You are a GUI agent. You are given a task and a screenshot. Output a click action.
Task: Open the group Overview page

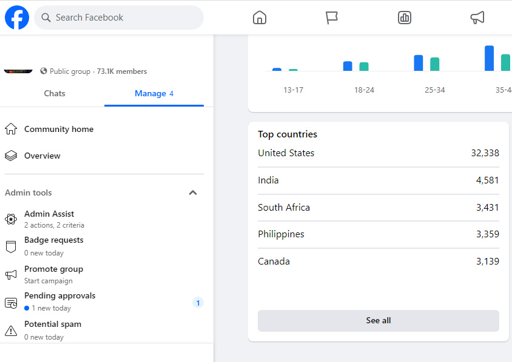click(42, 156)
